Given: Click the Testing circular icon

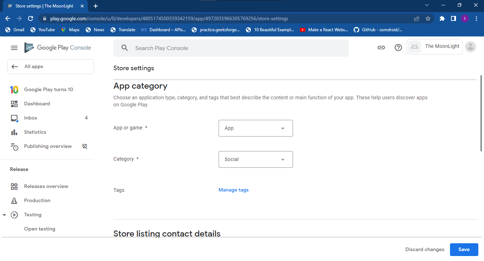Looking at the screenshot, I should pyautogui.click(x=14, y=215).
